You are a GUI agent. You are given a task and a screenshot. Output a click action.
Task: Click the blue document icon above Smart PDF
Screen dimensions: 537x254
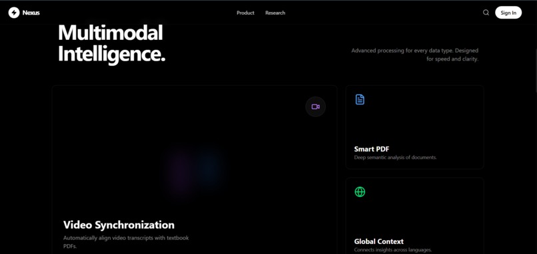pyautogui.click(x=360, y=100)
